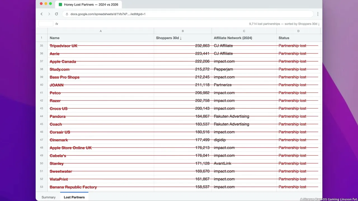Open the browser three-dot menu
The height and width of the screenshot is (201, 358).
[x=318, y=14]
